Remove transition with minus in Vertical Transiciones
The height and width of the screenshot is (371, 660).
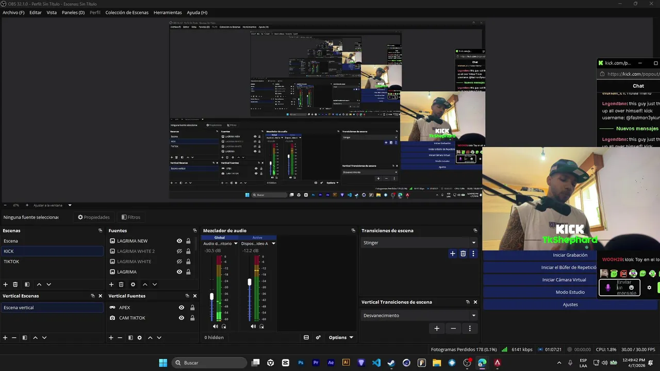453,328
